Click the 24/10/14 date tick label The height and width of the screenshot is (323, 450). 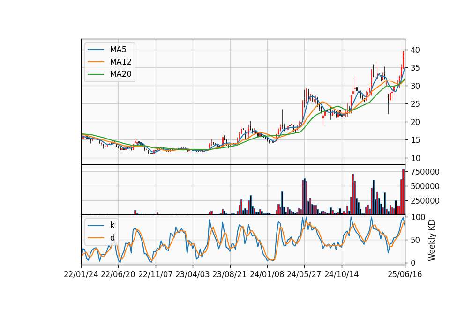pos(342,274)
